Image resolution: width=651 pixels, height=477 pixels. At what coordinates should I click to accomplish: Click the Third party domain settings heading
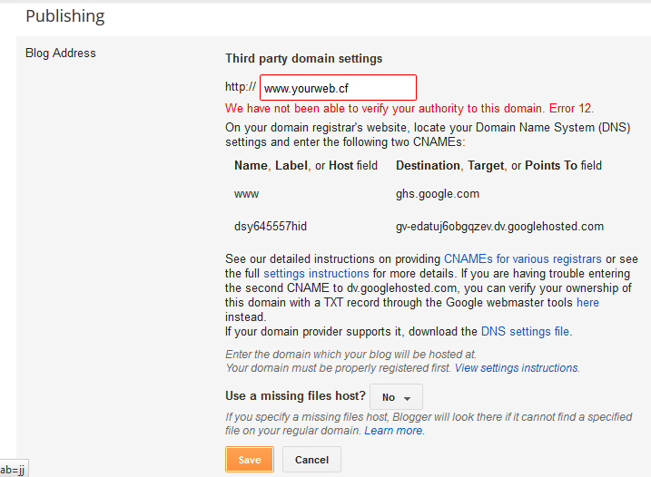coord(303,58)
